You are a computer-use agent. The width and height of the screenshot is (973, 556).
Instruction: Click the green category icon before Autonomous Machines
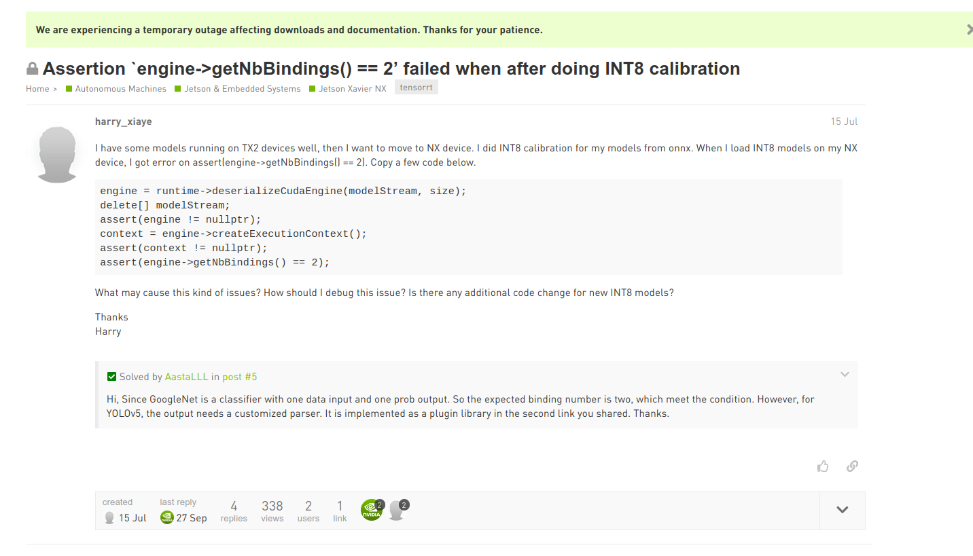(x=68, y=88)
